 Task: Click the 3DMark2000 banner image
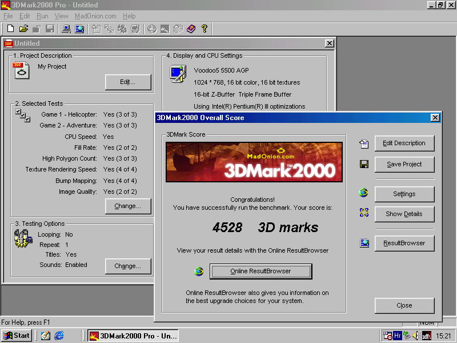click(254, 162)
